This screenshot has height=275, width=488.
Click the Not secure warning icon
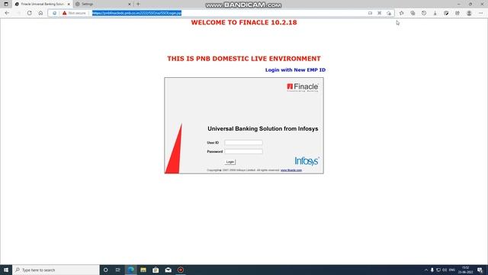[64, 13]
